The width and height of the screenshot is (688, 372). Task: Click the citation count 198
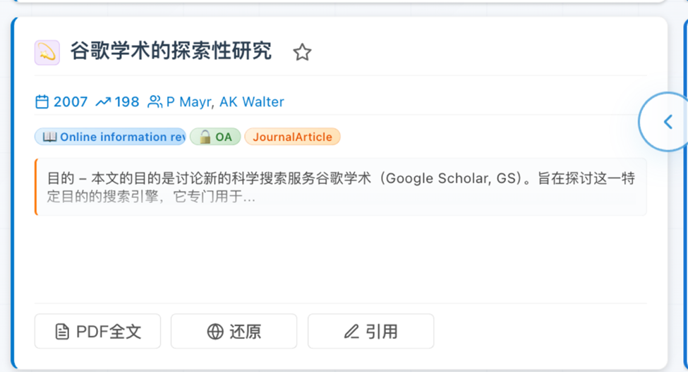click(127, 102)
